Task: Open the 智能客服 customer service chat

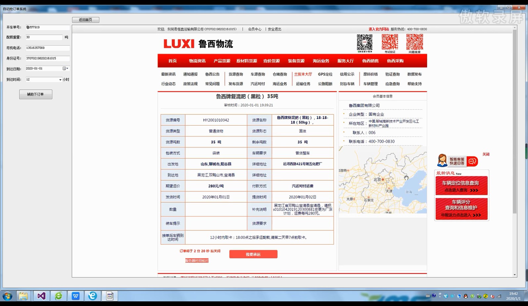Action: pyautogui.click(x=458, y=161)
